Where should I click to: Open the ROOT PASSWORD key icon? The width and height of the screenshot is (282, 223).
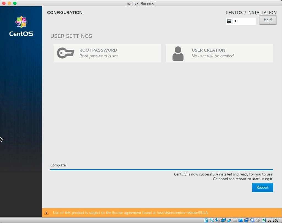click(x=66, y=53)
